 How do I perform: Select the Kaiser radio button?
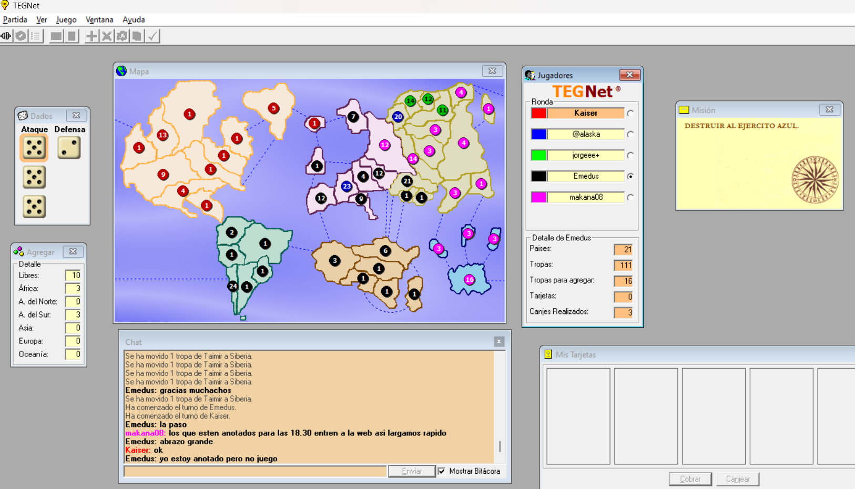[x=630, y=113]
